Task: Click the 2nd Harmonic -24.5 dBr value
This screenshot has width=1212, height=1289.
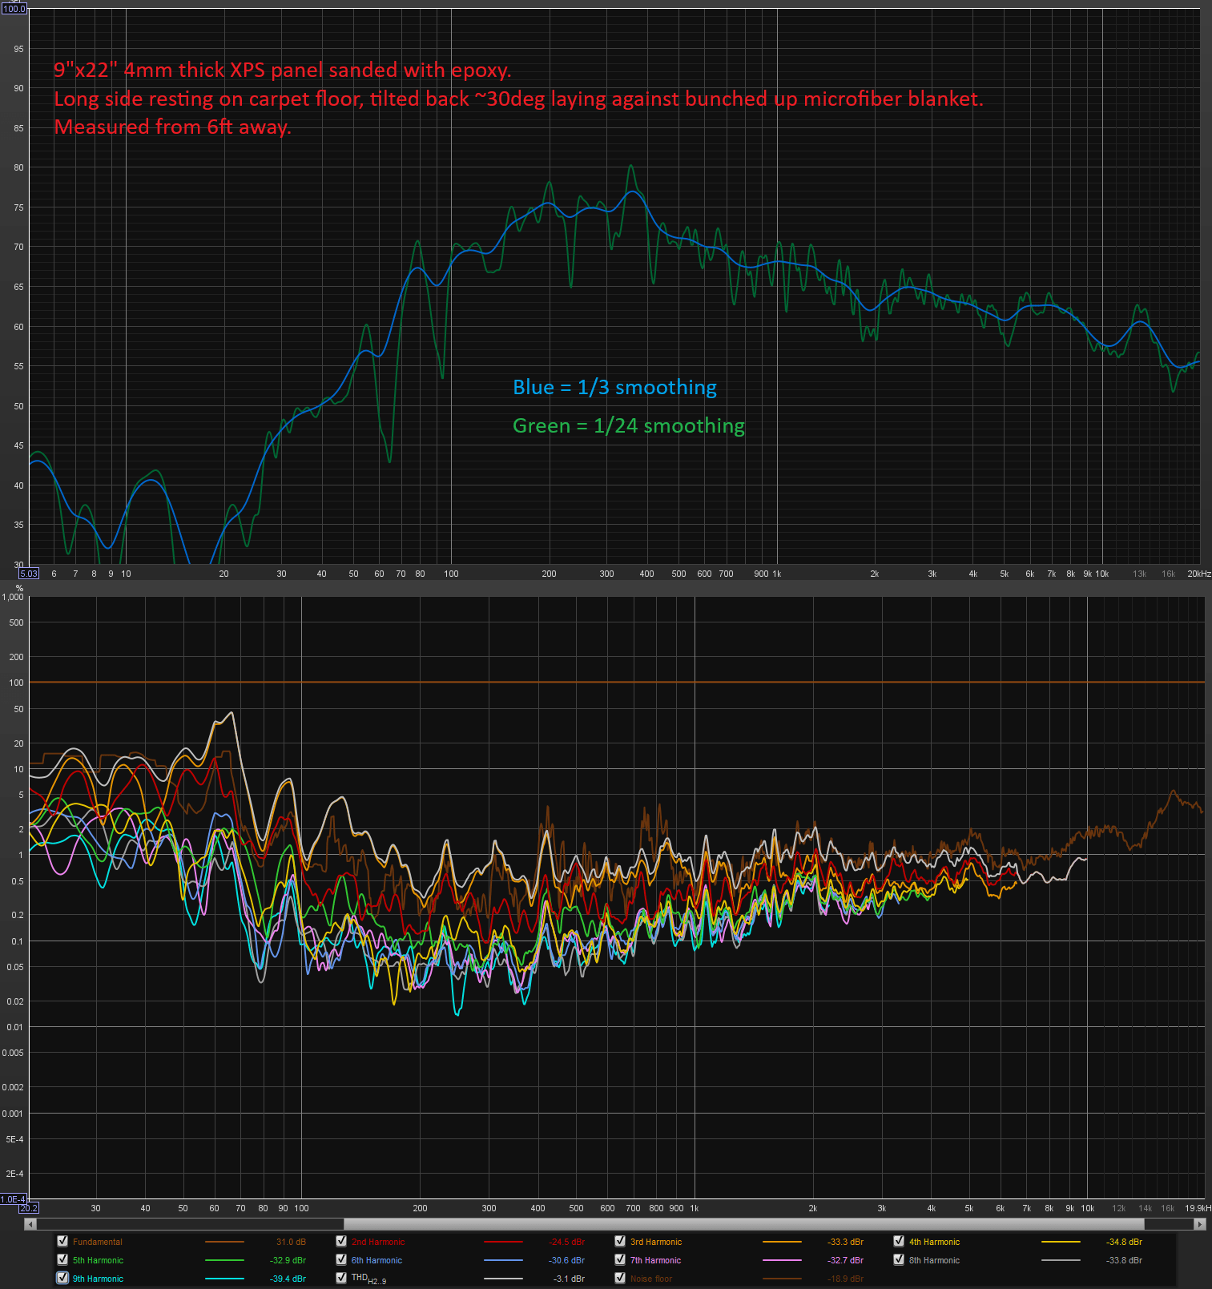Action: pyautogui.click(x=567, y=1242)
